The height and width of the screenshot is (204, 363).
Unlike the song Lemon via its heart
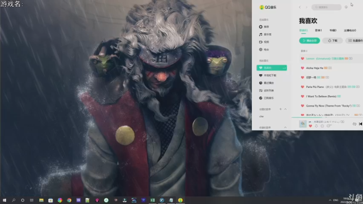pyautogui.click(x=302, y=58)
